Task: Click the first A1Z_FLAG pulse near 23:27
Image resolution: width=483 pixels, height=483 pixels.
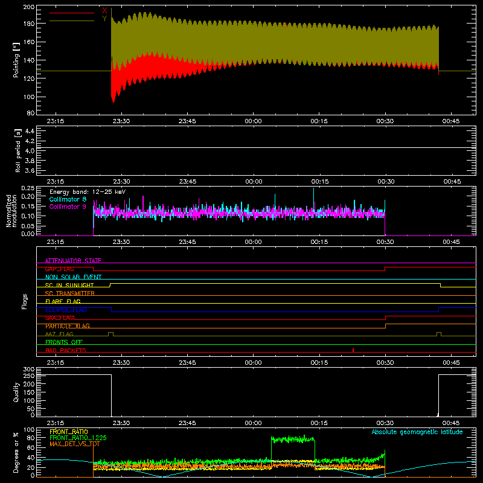Action: coord(111,334)
